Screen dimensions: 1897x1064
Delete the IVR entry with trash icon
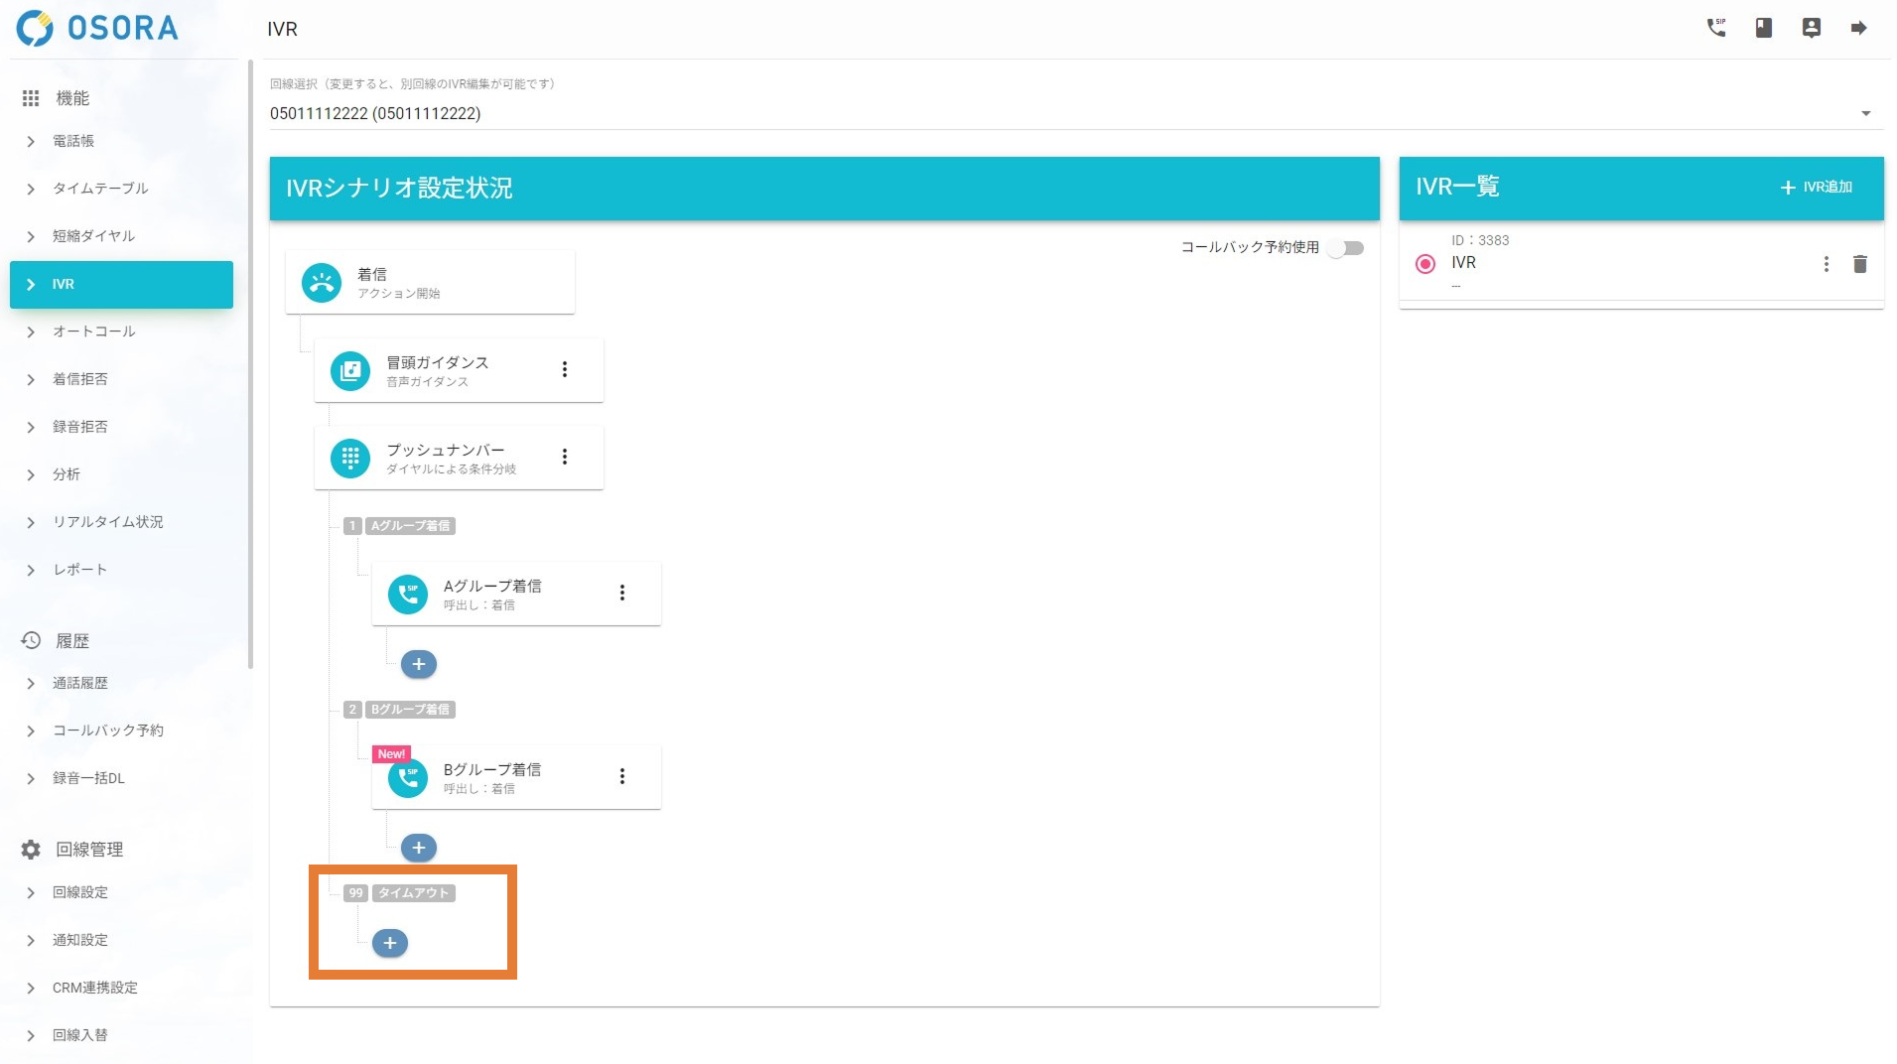pos(1859,264)
